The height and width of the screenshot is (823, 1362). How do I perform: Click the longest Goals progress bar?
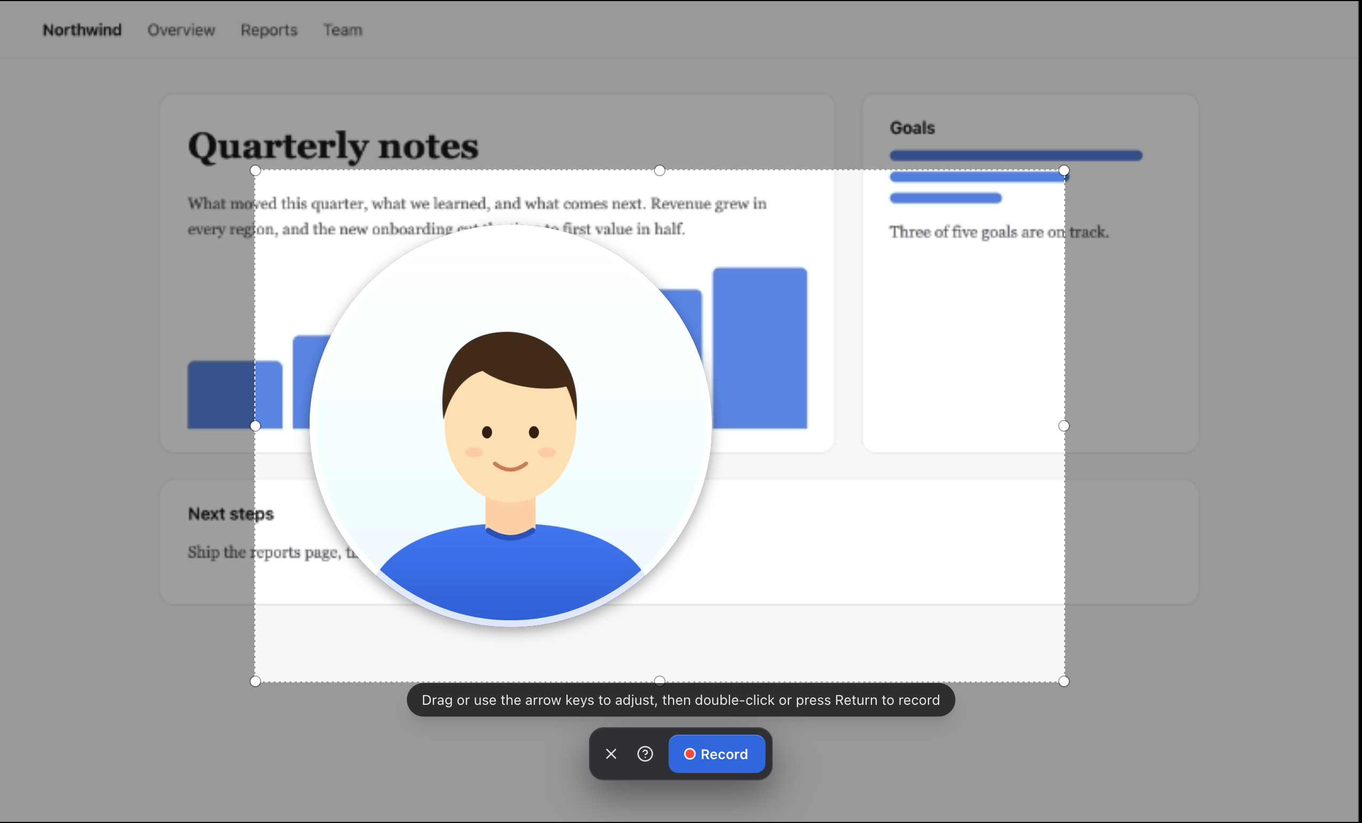pyautogui.click(x=1016, y=155)
